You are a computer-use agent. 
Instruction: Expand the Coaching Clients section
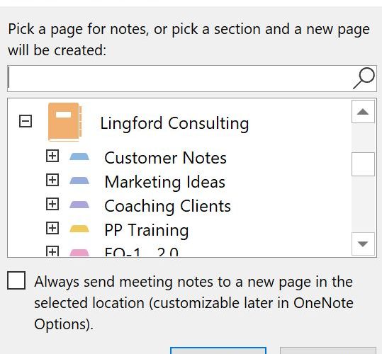(52, 204)
